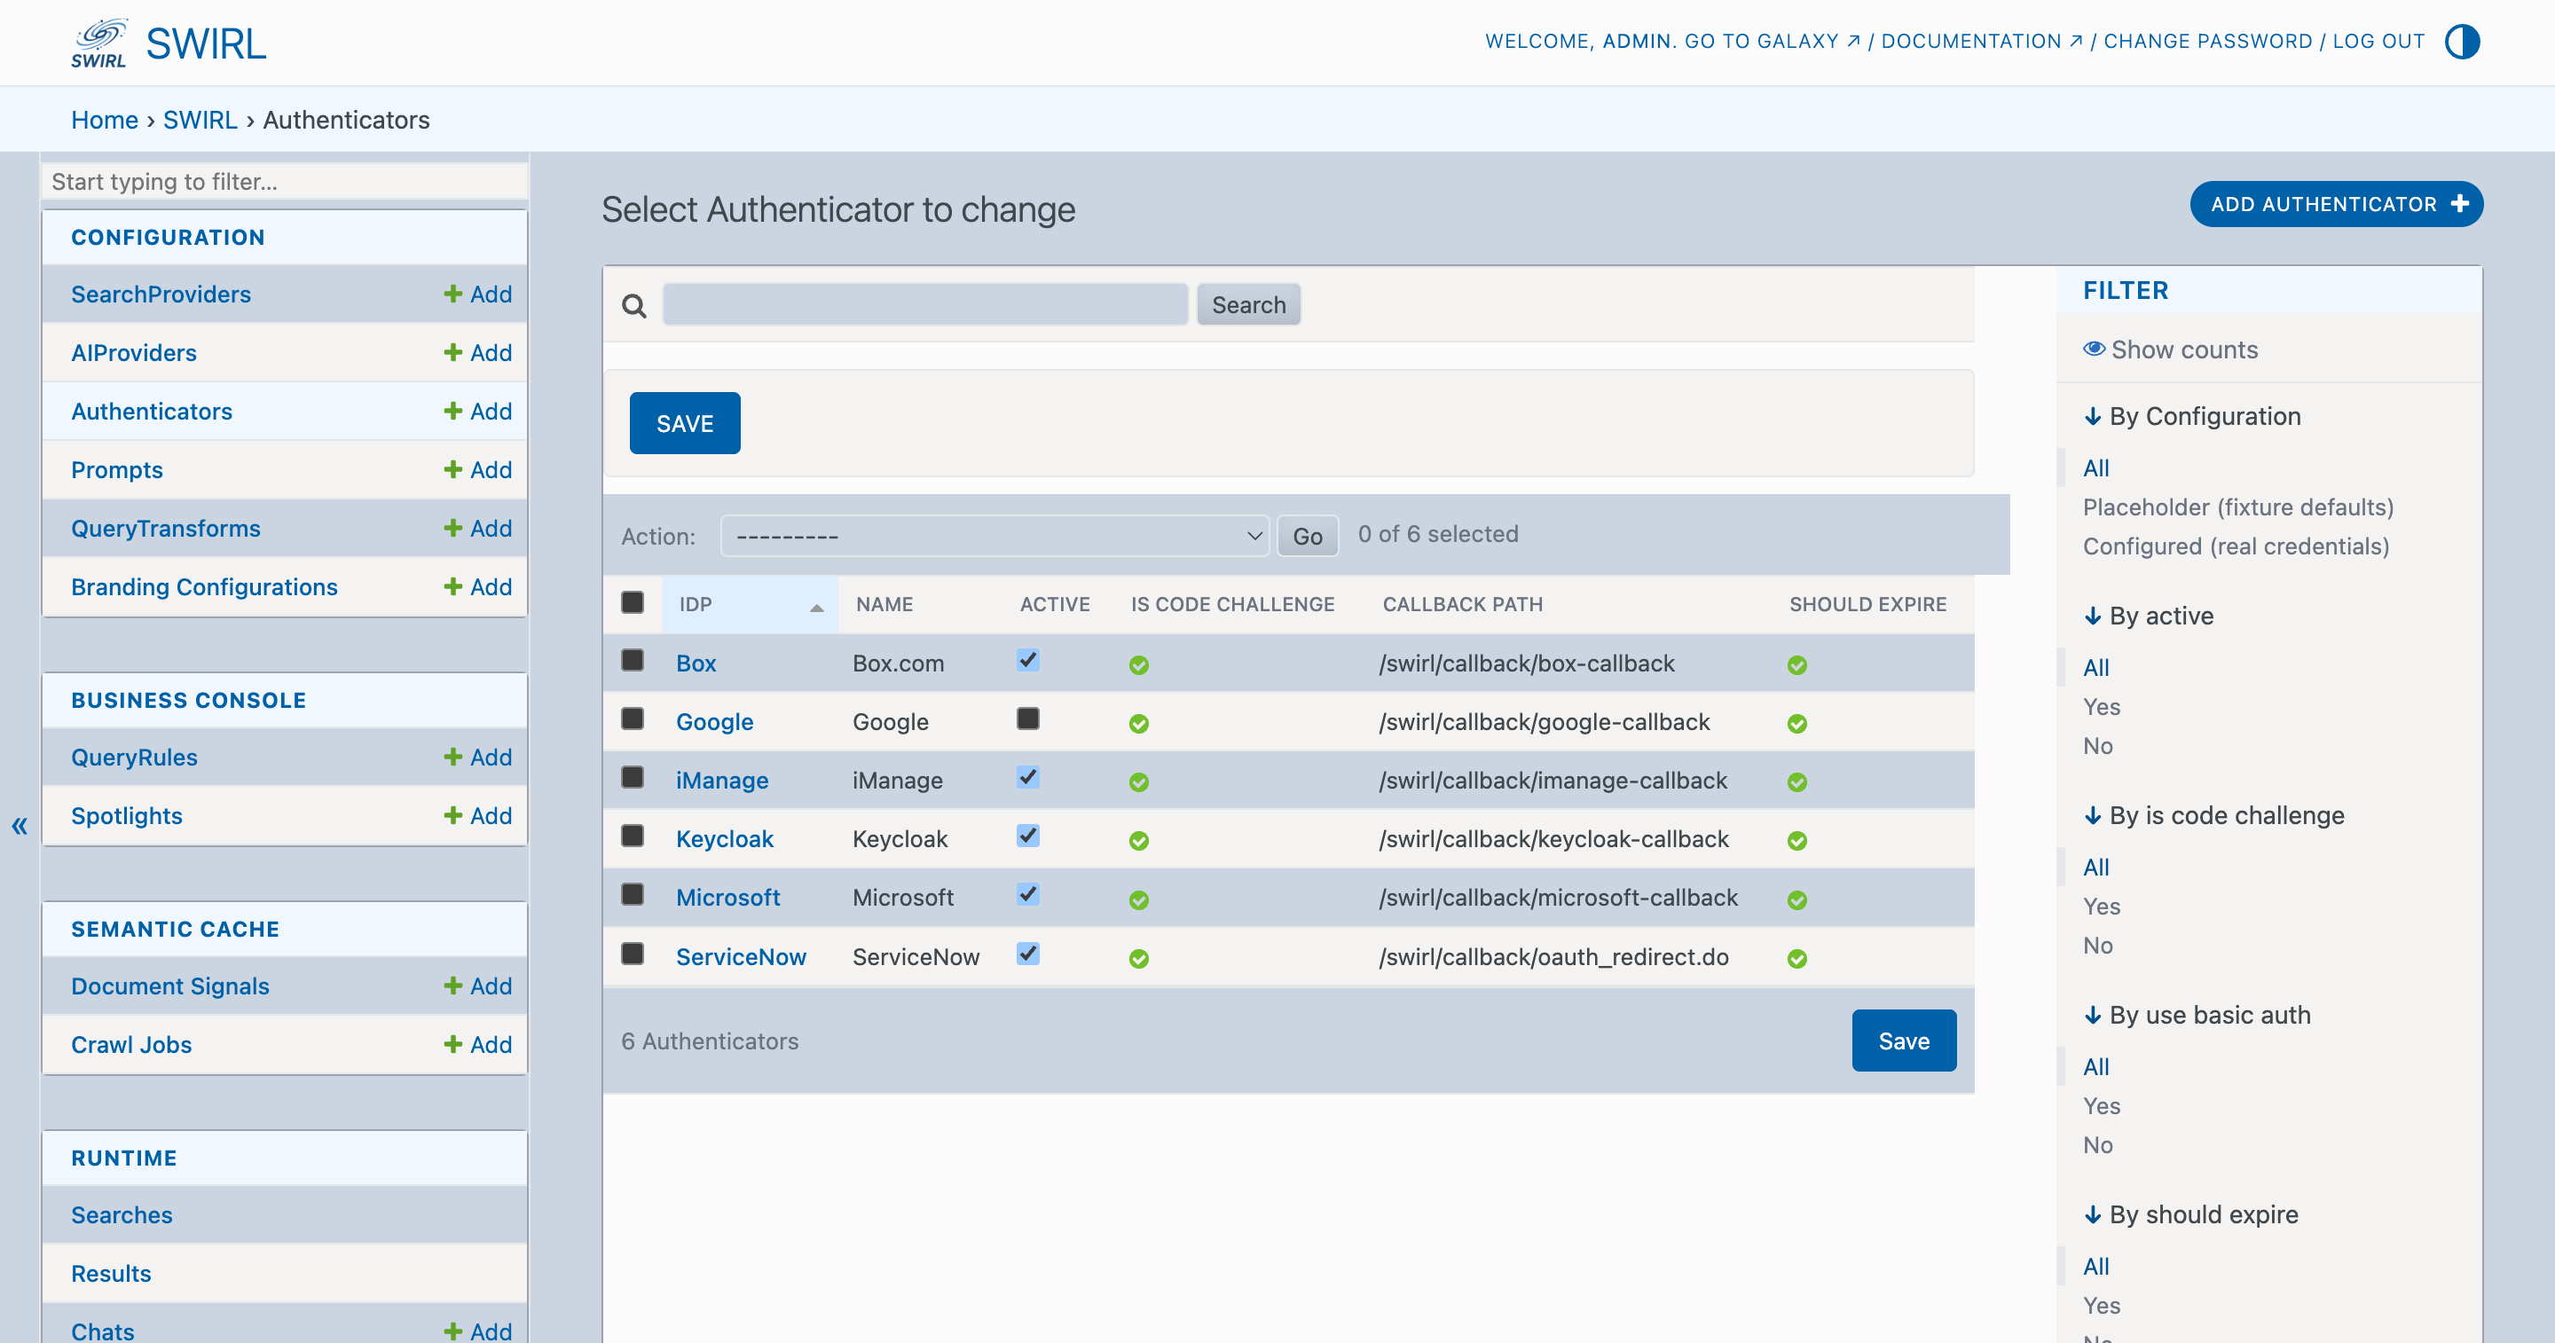This screenshot has width=2555, height=1343.
Task: Uncheck Active for Box authenticator
Action: point(1027,660)
